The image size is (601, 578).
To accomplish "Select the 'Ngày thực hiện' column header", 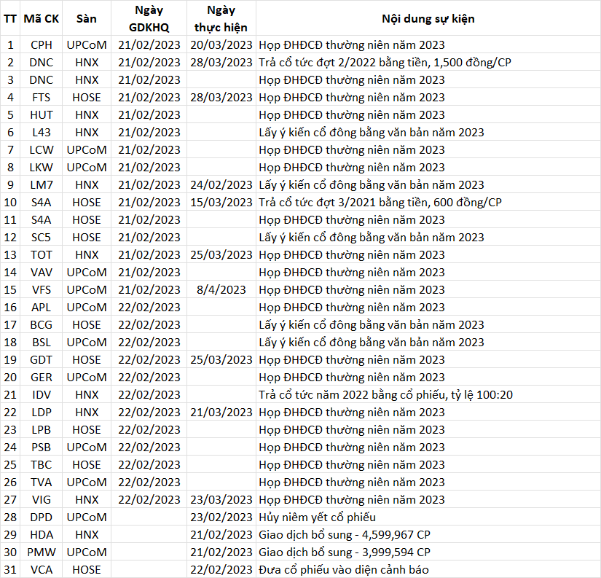I will pos(221,18).
